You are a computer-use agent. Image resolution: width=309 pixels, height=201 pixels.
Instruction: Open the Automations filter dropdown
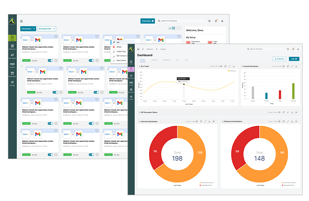click(28, 29)
